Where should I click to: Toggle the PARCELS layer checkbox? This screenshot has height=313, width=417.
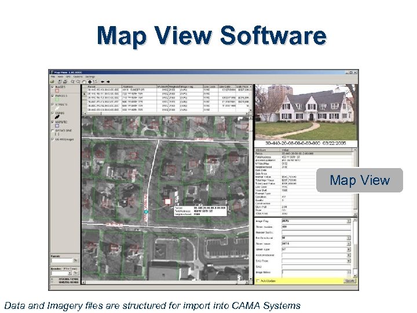52,96
